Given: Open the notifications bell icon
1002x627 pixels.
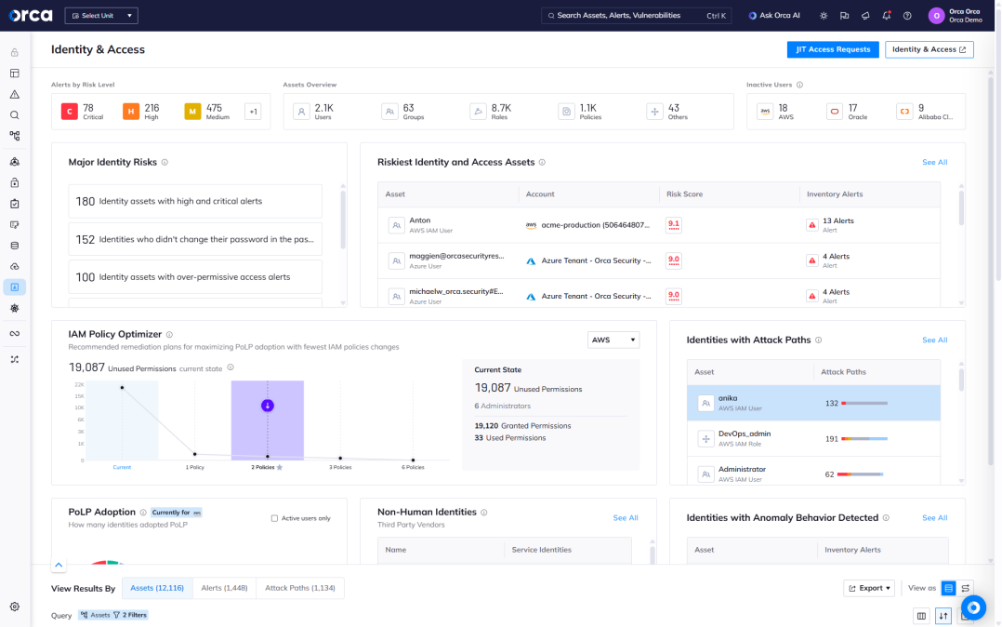Looking at the screenshot, I should (x=886, y=16).
